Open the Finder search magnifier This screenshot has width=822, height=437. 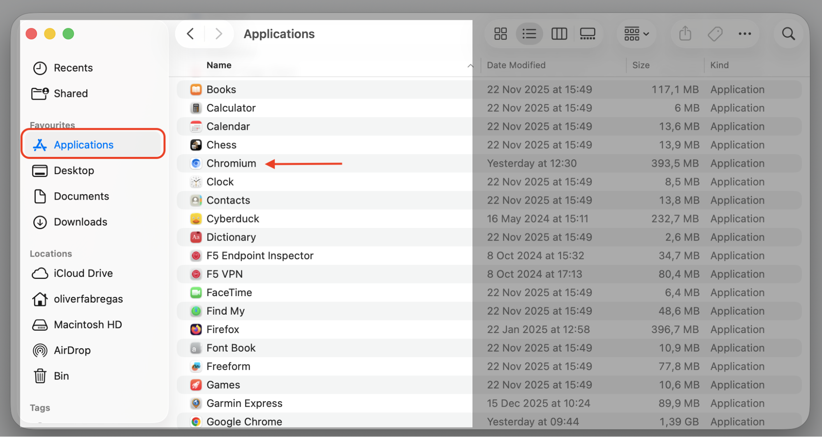pos(788,34)
